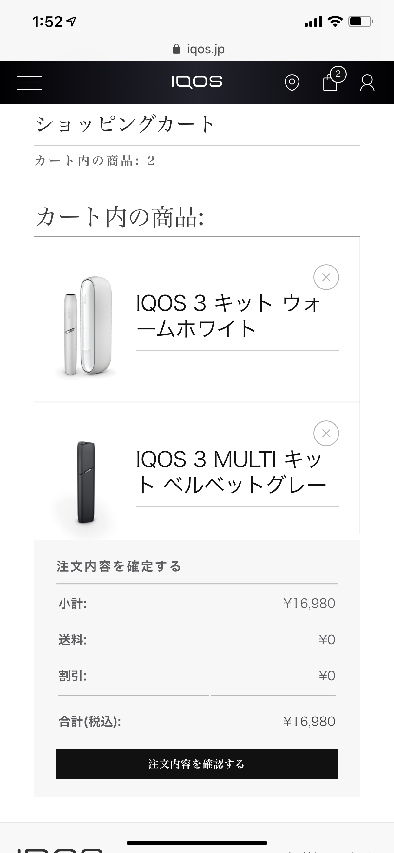Remove IQOS 3 MULTI キット from cart

coord(326,433)
